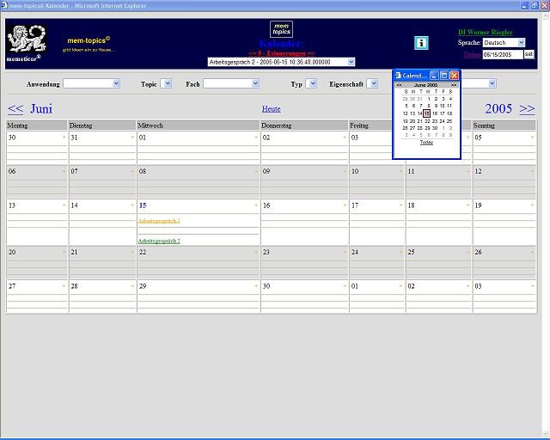
Task: Go to previous month in popup calendar
Action: [x=399, y=85]
